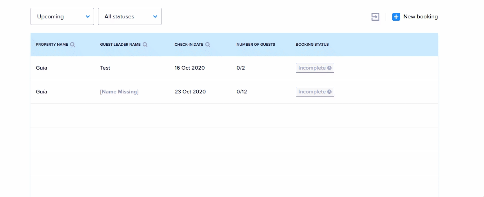Click the search icon beside Property Name
This screenshot has height=197, width=484.
[x=73, y=45]
